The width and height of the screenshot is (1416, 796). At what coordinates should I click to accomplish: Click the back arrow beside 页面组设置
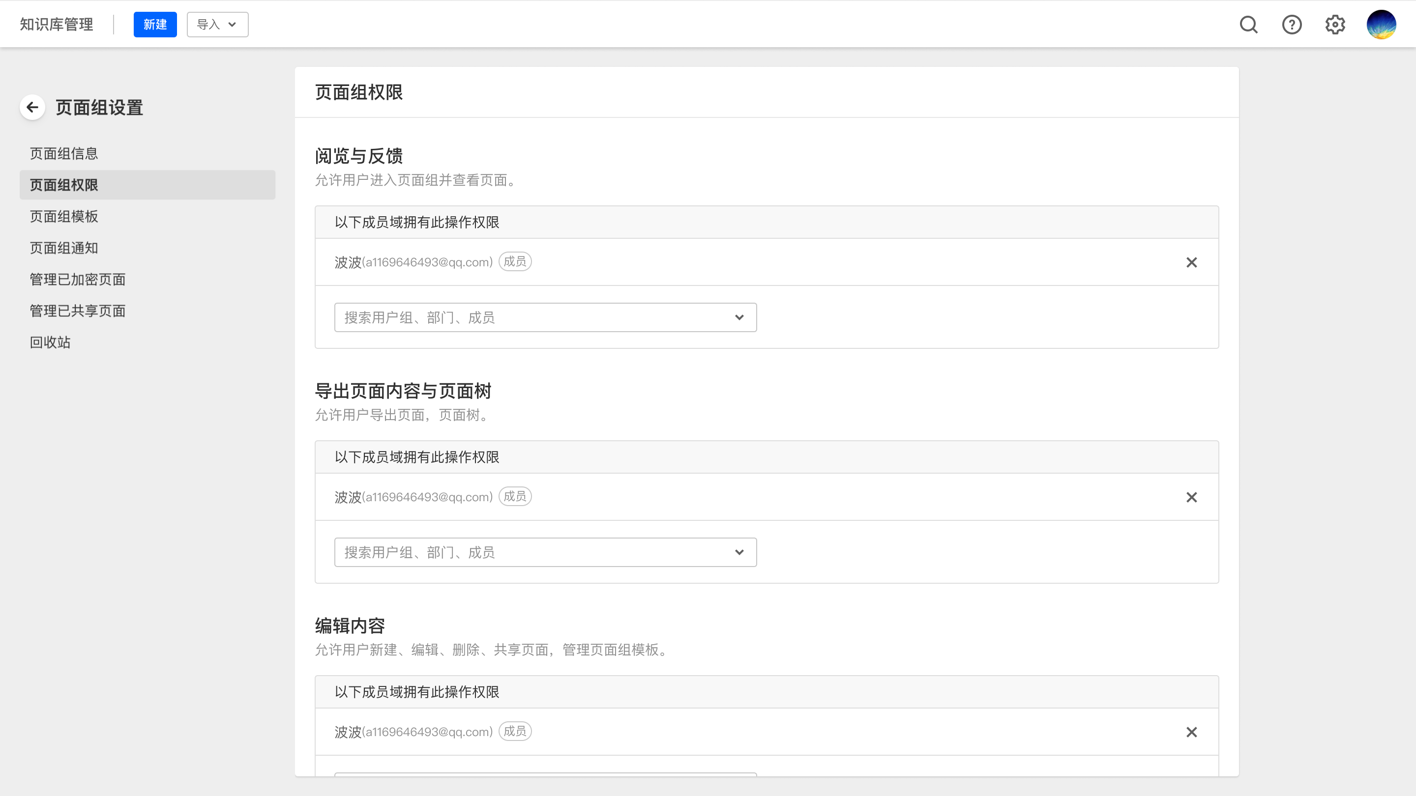(x=32, y=107)
